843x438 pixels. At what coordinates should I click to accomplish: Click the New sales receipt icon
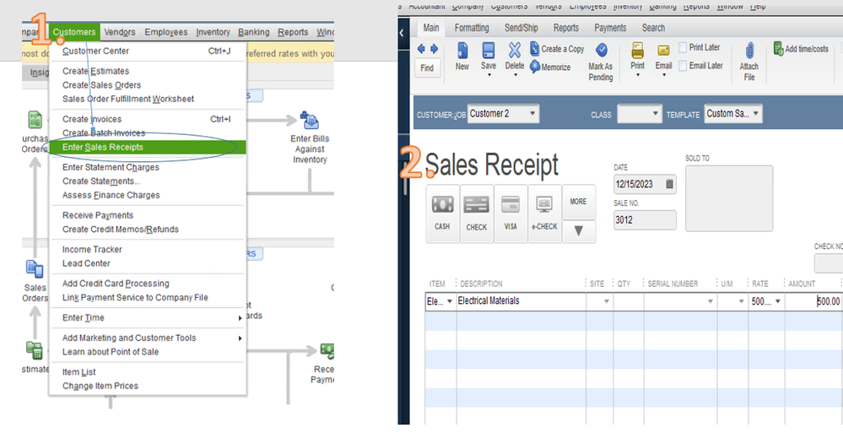tap(462, 51)
